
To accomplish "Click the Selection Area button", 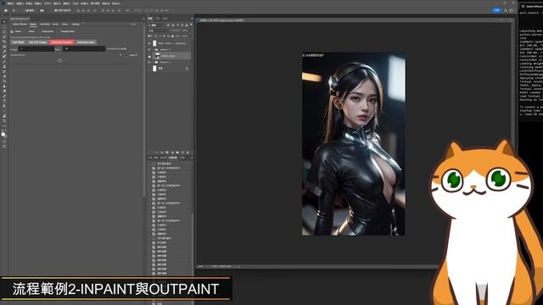I will click(x=86, y=42).
